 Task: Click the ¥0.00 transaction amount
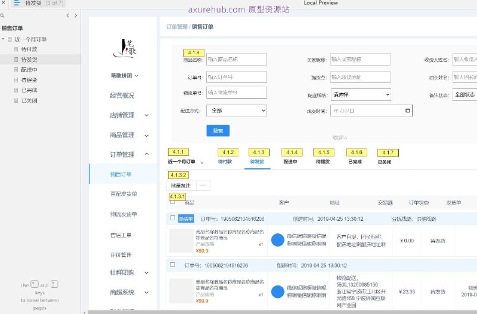(407, 241)
